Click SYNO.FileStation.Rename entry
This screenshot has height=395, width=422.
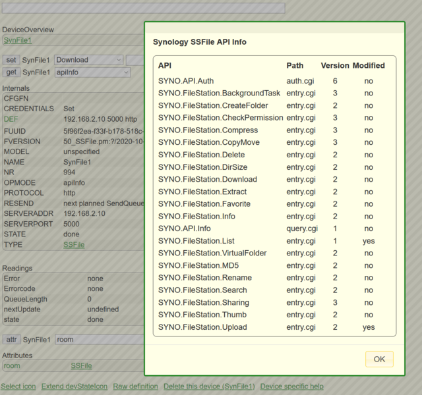point(205,278)
